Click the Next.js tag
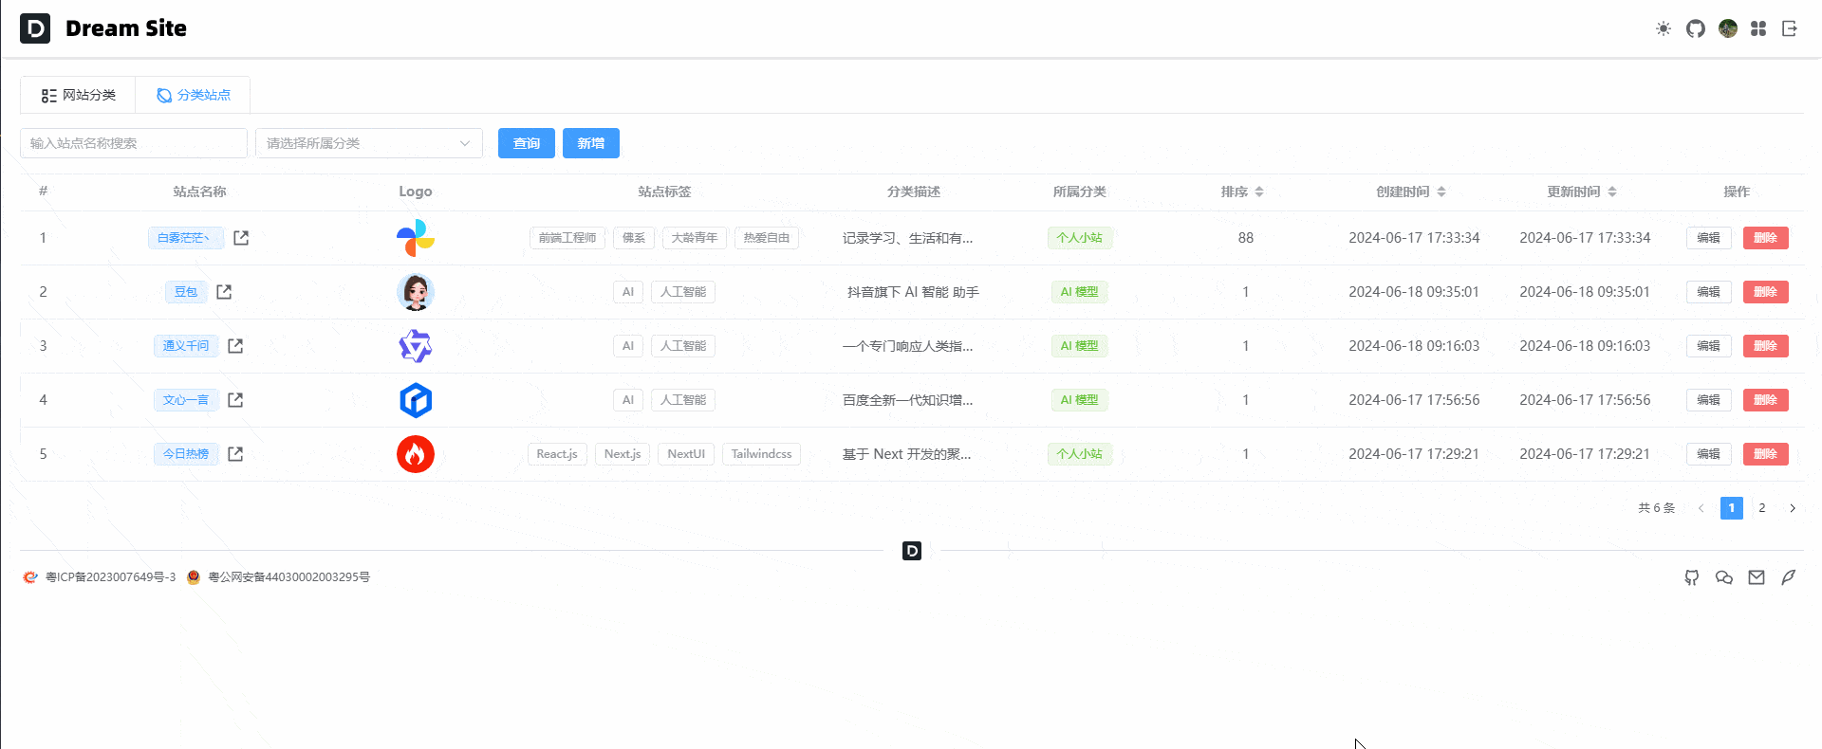 pos(623,454)
